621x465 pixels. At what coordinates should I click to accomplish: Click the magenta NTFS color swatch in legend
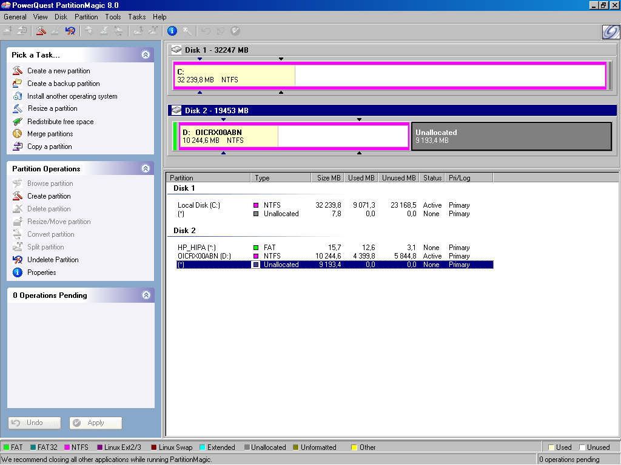click(x=67, y=447)
